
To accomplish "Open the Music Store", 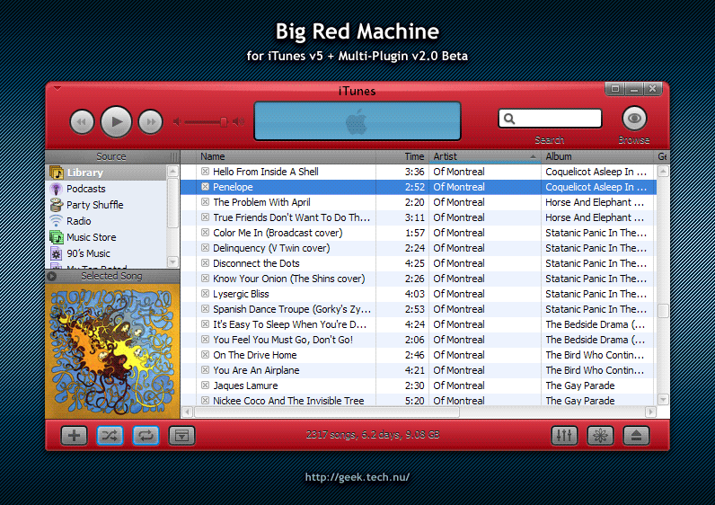I will 107,237.
